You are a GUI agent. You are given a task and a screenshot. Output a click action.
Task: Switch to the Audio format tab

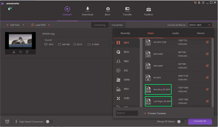(x=175, y=33)
